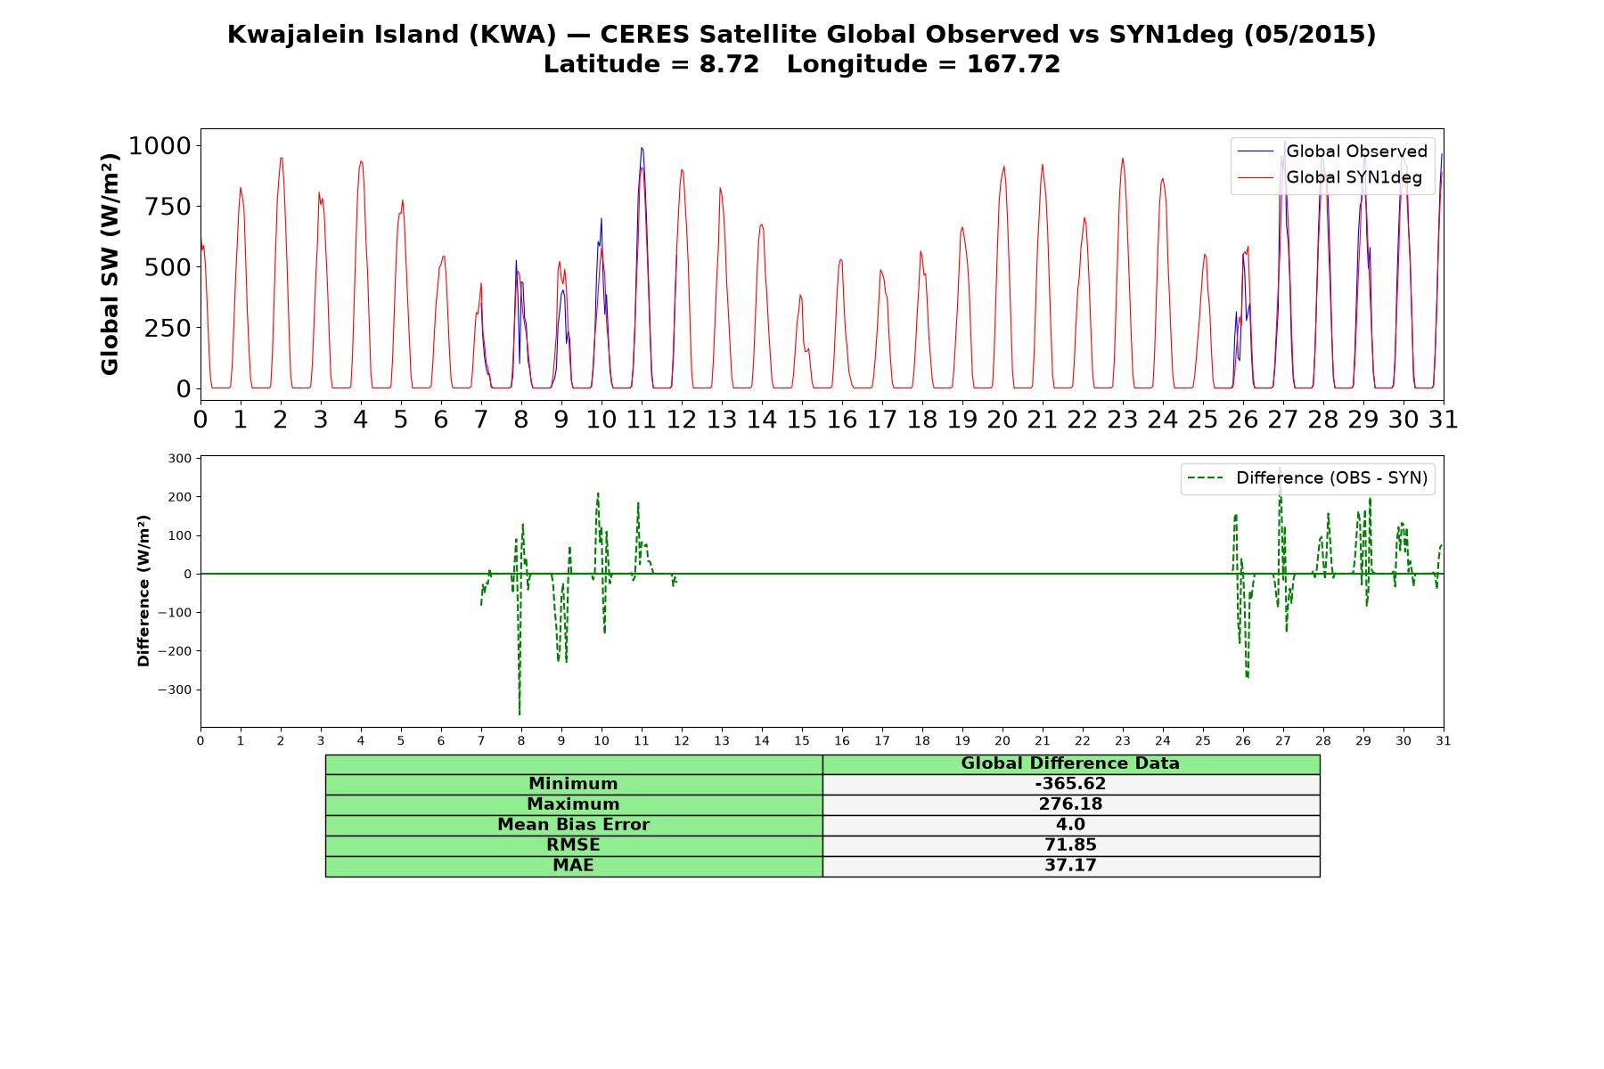Click the Maximum value 276.18 cell
Image resolution: width=1604 pixels, height=1069 pixels.
pyautogui.click(x=1070, y=804)
